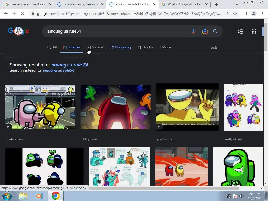Open the Windows Start button
Screen dimensions: 268x201
tap(7, 196)
